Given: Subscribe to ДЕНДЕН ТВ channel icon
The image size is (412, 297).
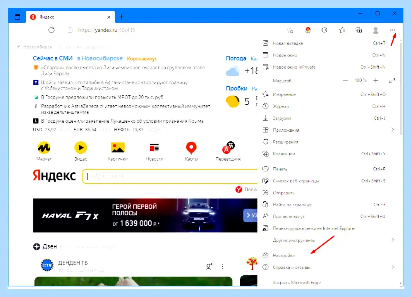Looking at the screenshot, I should [x=209, y=266].
